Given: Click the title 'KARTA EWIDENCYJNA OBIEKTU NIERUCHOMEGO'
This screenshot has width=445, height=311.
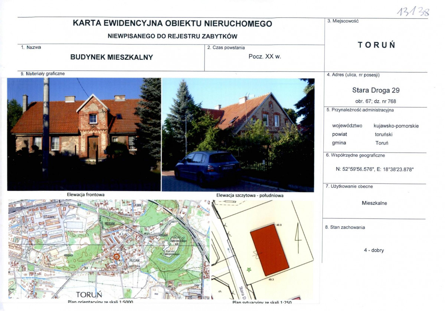Looking at the screenshot, I should click(x=172, y=23).
